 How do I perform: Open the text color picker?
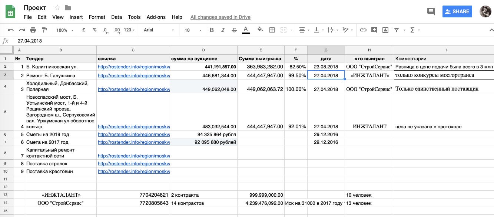(x=245, y=30)
